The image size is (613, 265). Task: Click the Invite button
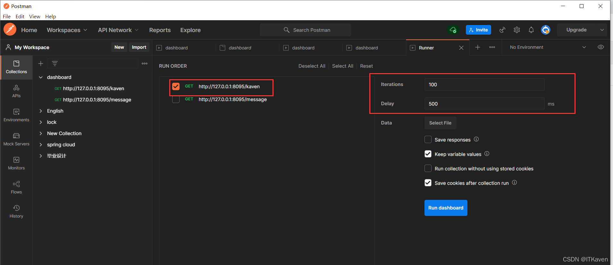pyautogui.click(x=478, y=30)
